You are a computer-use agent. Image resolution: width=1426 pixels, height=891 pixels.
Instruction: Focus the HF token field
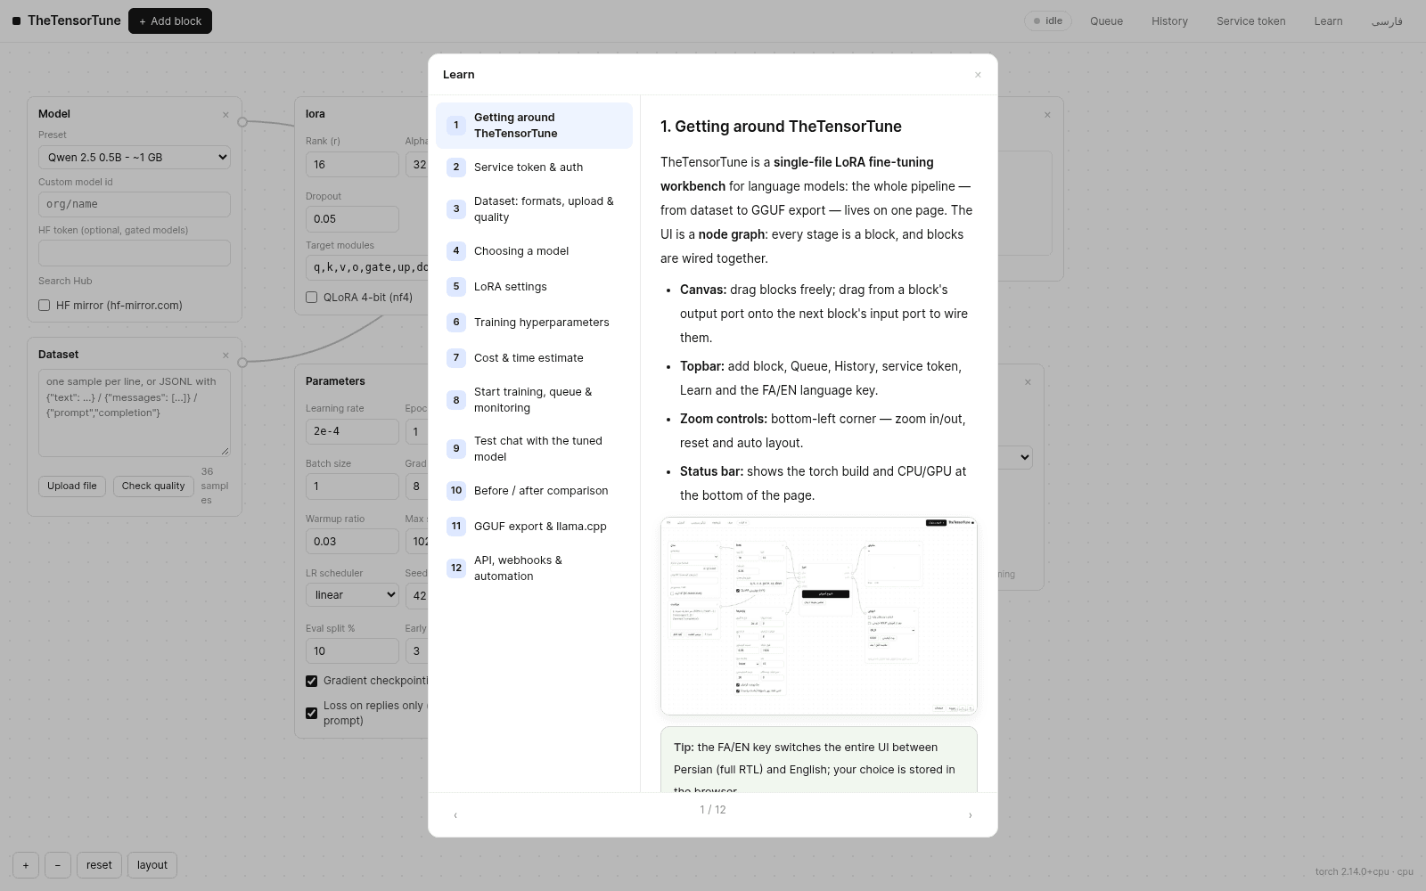(x=135, y=252)
